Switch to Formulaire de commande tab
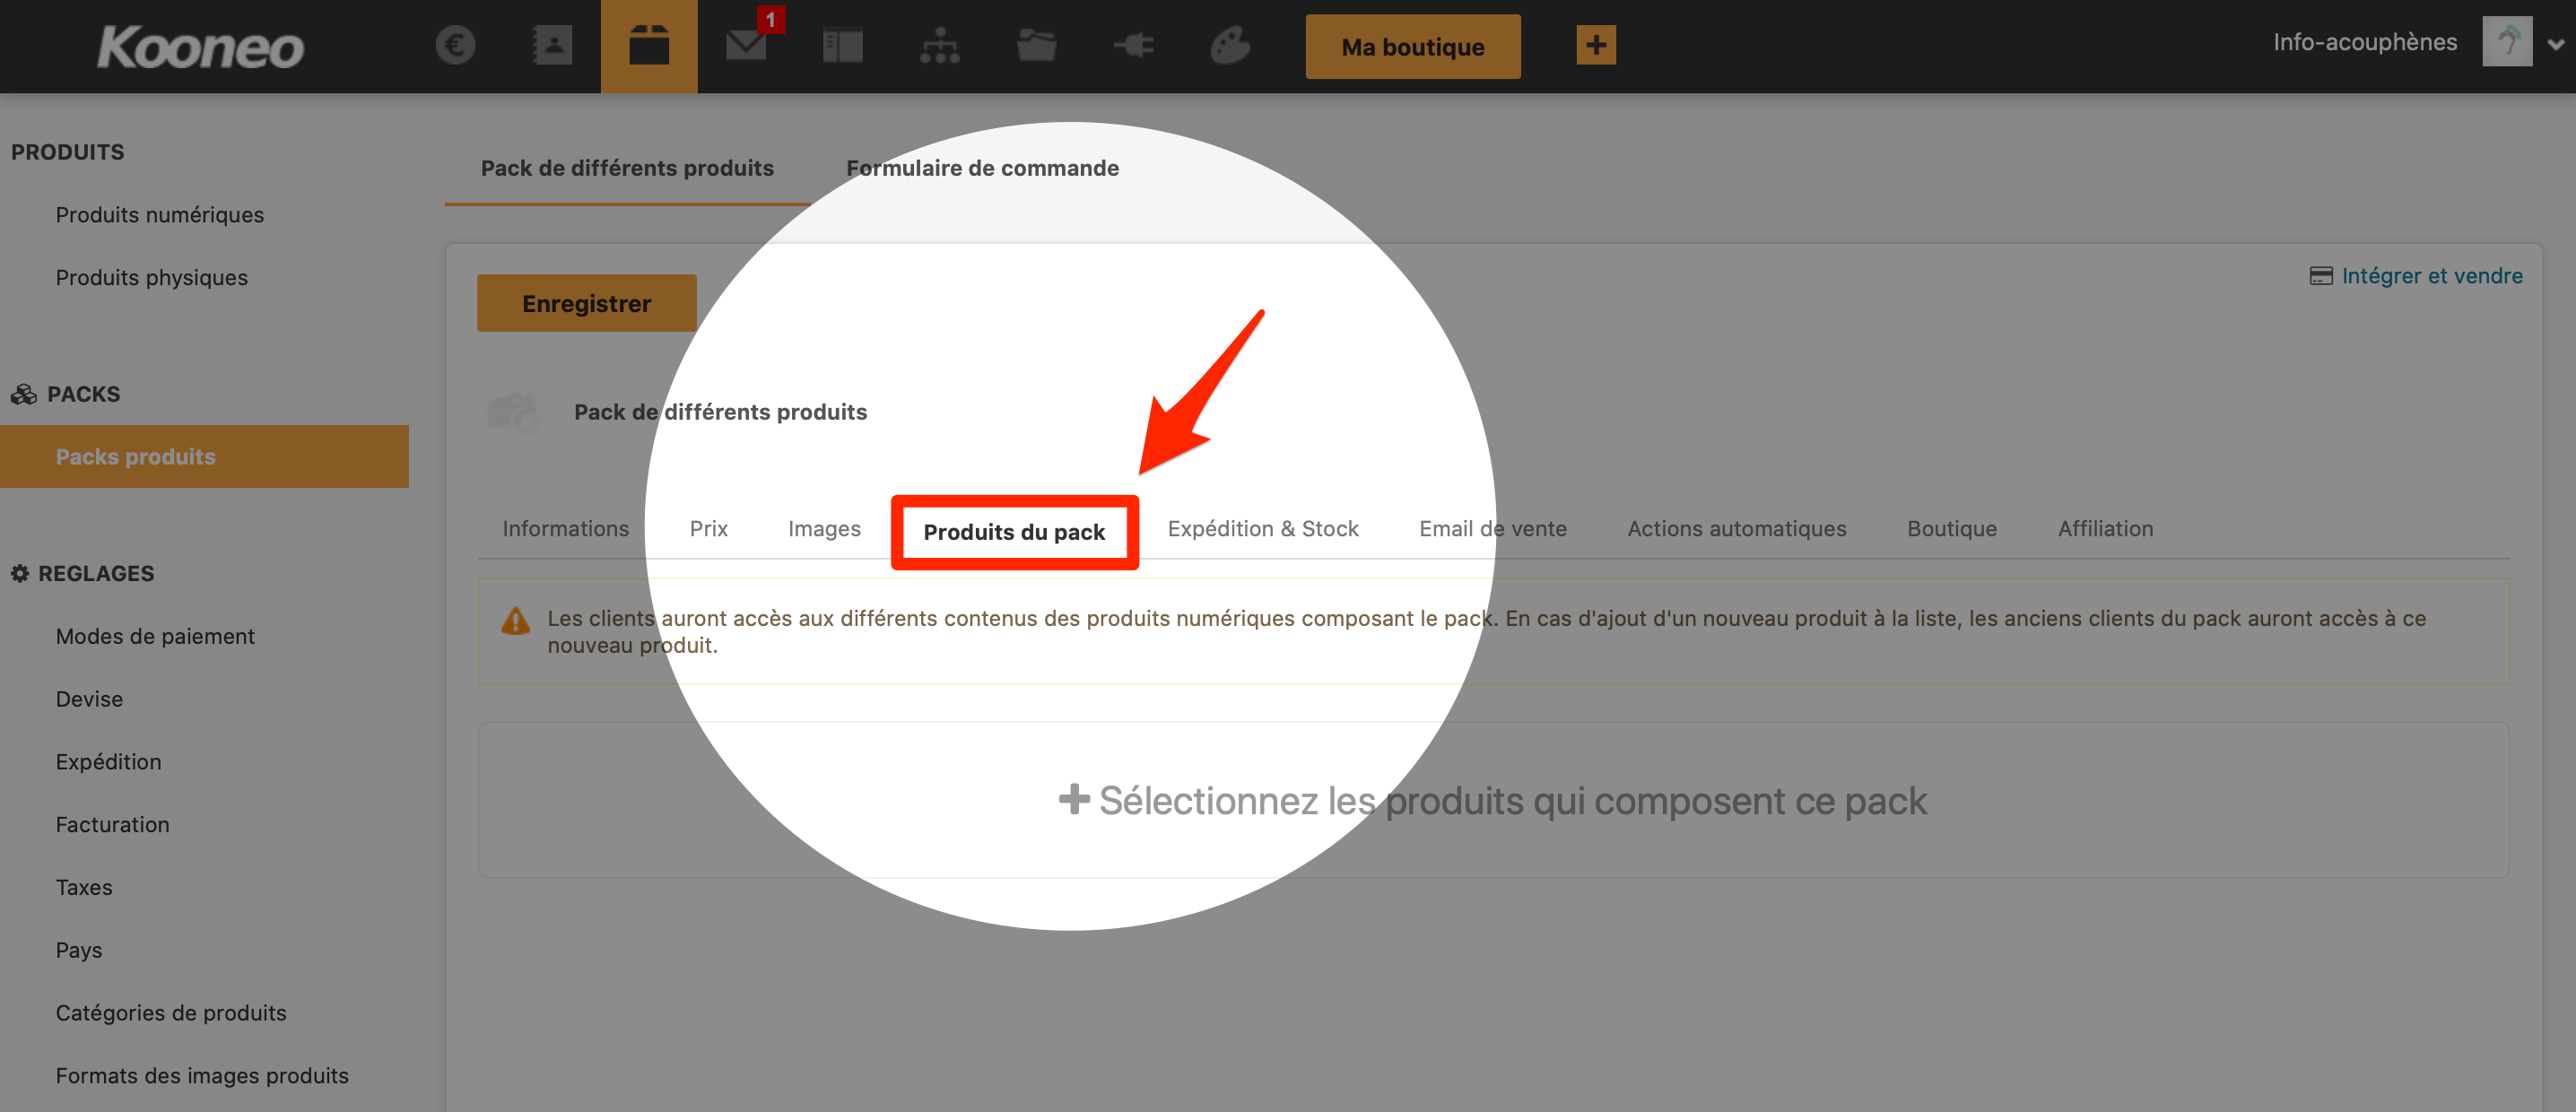The height and width of the screenshot is (1112, 2576). [982, 168]
